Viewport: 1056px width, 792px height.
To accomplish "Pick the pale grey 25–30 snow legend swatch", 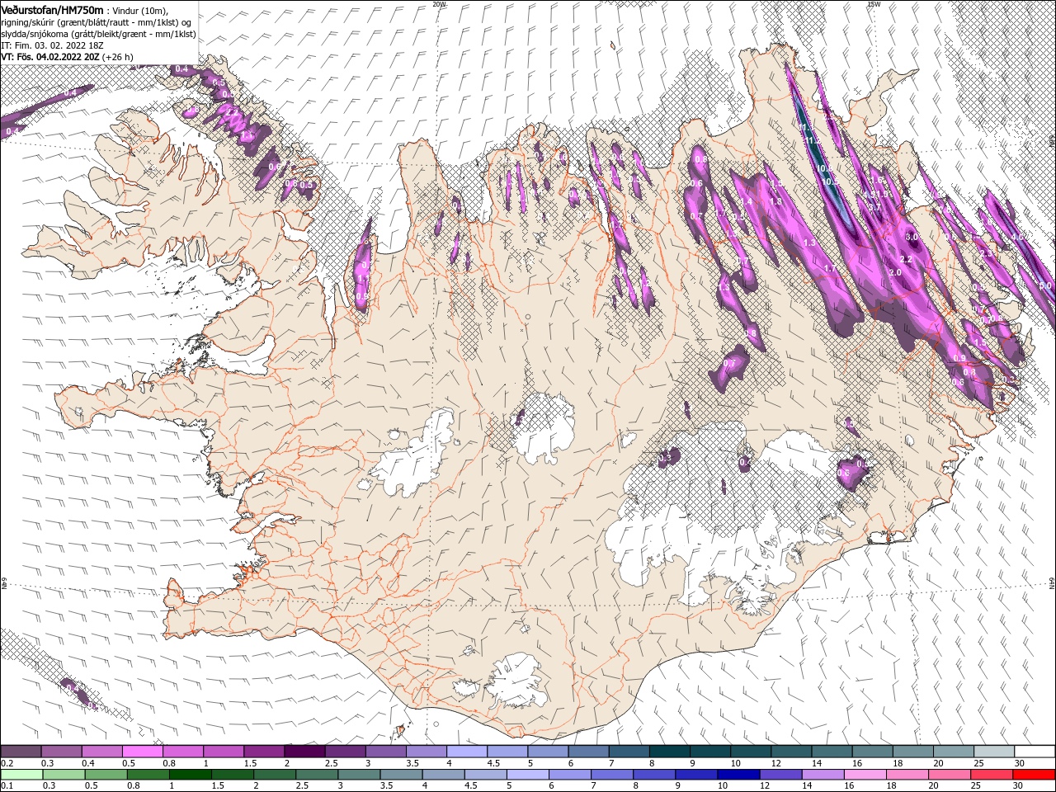I will click(995, 752).
